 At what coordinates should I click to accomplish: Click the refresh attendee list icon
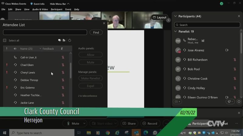pos(70,40)
